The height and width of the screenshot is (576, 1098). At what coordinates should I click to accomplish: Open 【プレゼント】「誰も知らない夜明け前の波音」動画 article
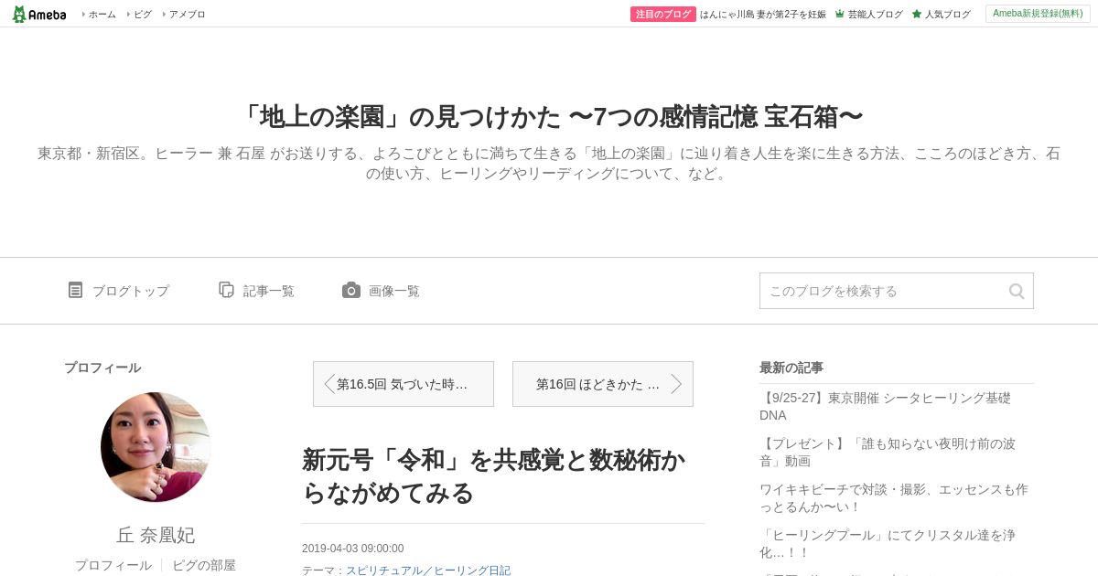coord(888,452)
